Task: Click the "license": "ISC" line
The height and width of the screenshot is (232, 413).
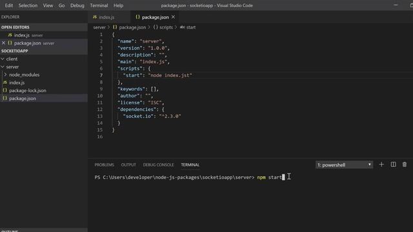Action: (141, 102)
